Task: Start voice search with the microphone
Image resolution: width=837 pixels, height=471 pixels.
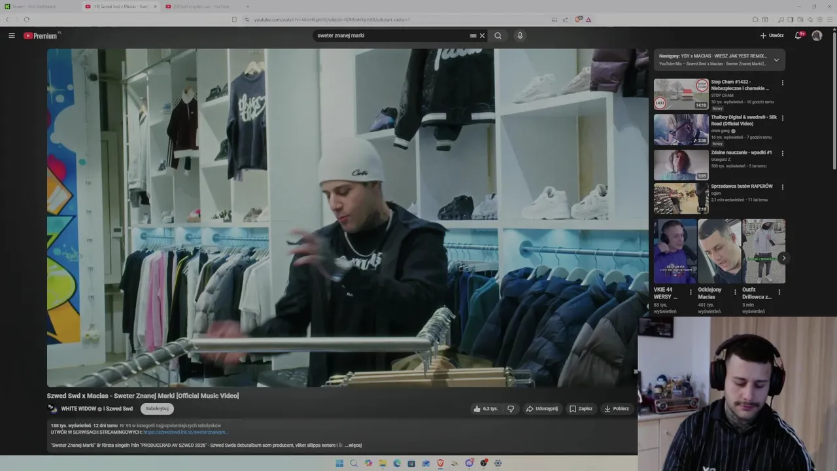Action: tap(520, 35)
